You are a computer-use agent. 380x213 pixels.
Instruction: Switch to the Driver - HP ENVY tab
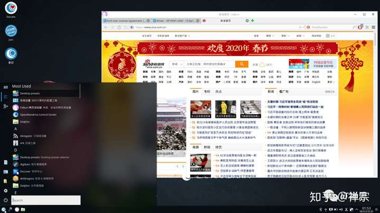(x=175, y=21)
